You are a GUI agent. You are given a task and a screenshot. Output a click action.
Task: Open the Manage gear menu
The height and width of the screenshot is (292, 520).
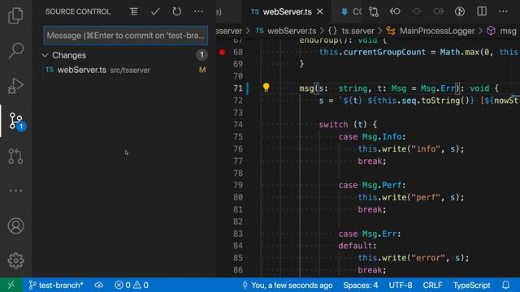15,261
